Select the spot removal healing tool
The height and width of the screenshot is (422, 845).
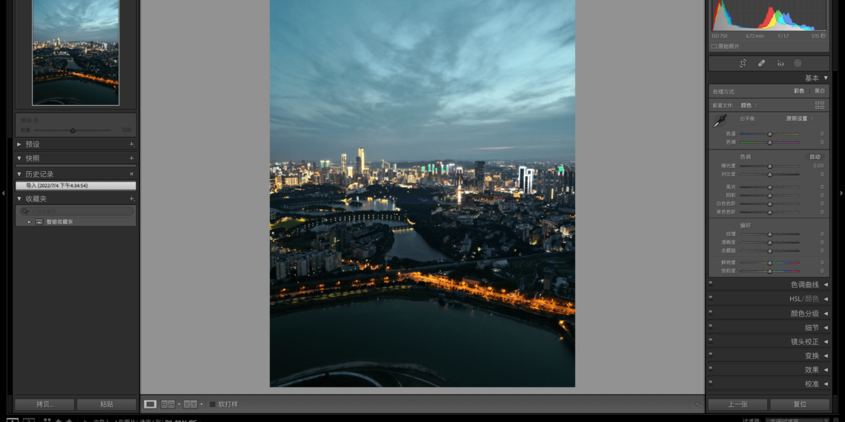[761, 63]
